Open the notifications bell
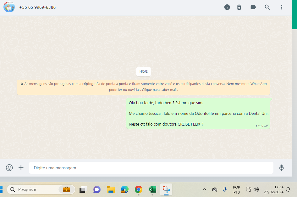297x197 pixels. (288, 189)
